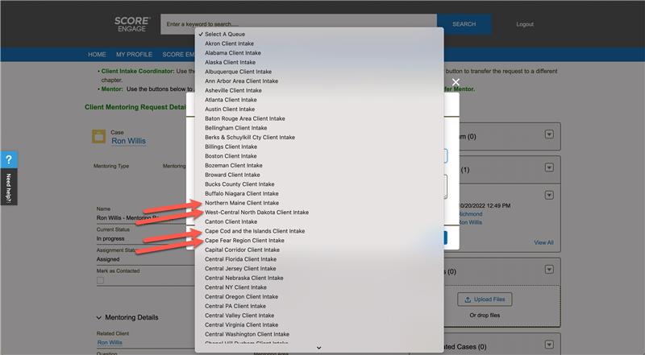Click the scroll-down chevron at dropdown bottom
This screenshot has height=355, width=645.
coord(319,348)
